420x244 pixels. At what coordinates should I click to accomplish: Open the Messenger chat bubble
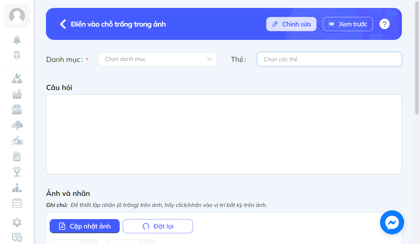click(392, 222)
